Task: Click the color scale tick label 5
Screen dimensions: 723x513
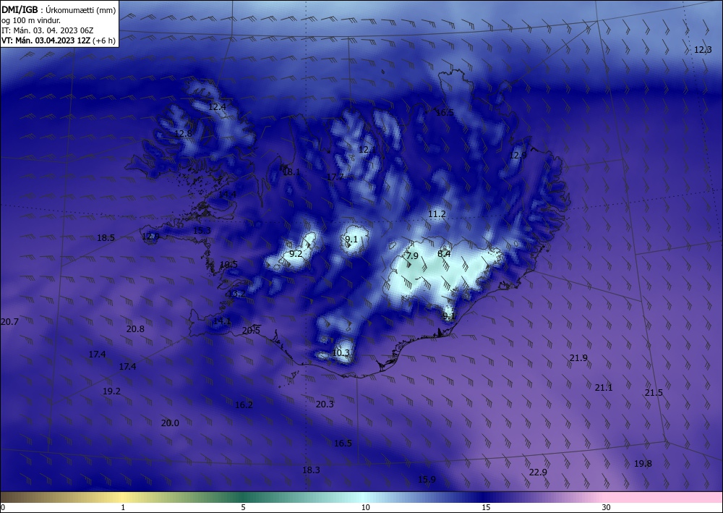Action: pyautogui.click(x=243, y=507)
